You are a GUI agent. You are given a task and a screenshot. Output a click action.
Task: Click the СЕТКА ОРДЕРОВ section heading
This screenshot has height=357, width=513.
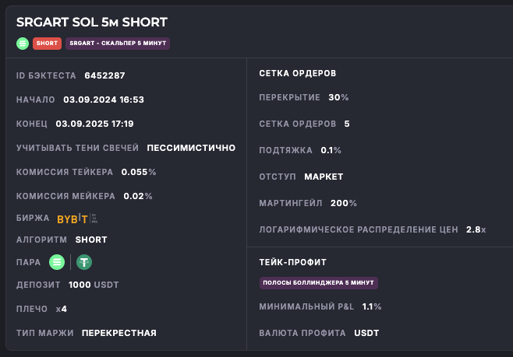(297, 73)
